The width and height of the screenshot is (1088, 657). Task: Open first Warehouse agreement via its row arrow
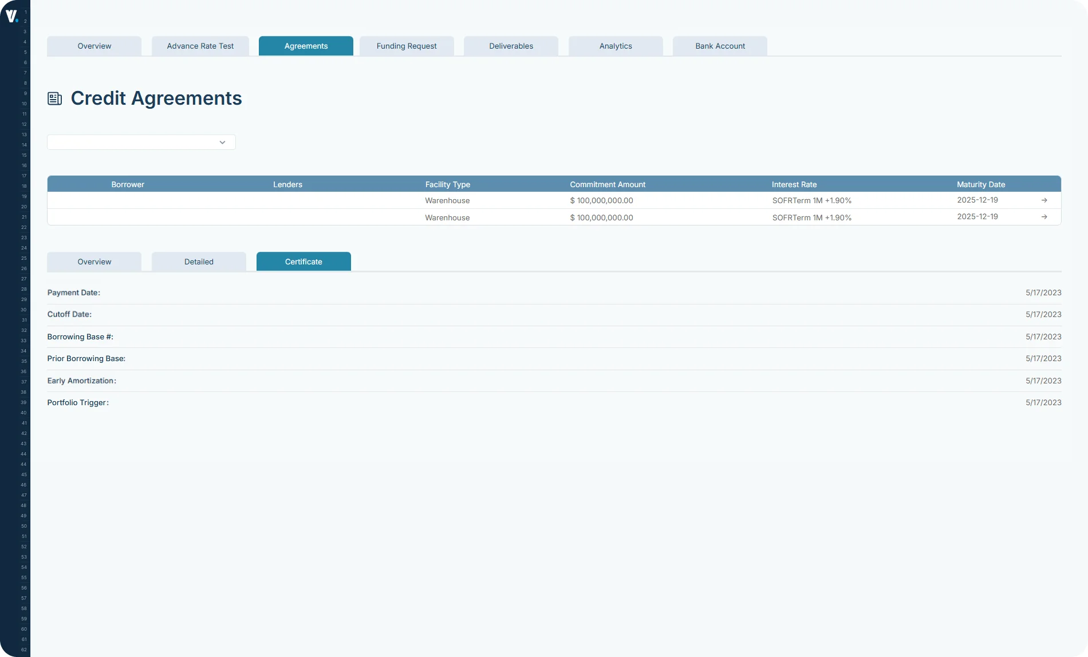1044,200
